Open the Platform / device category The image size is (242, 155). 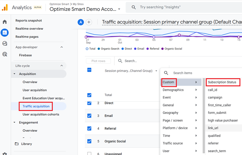pyautogui.click(x=181, y=128)
